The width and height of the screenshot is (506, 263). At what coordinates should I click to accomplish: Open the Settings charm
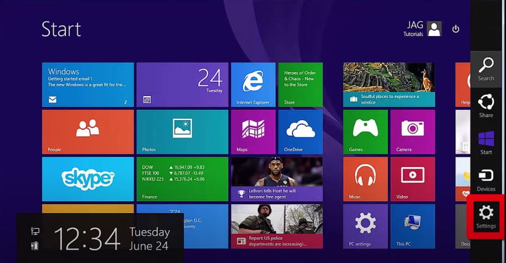pyautogui.click(x=486, y=217)
